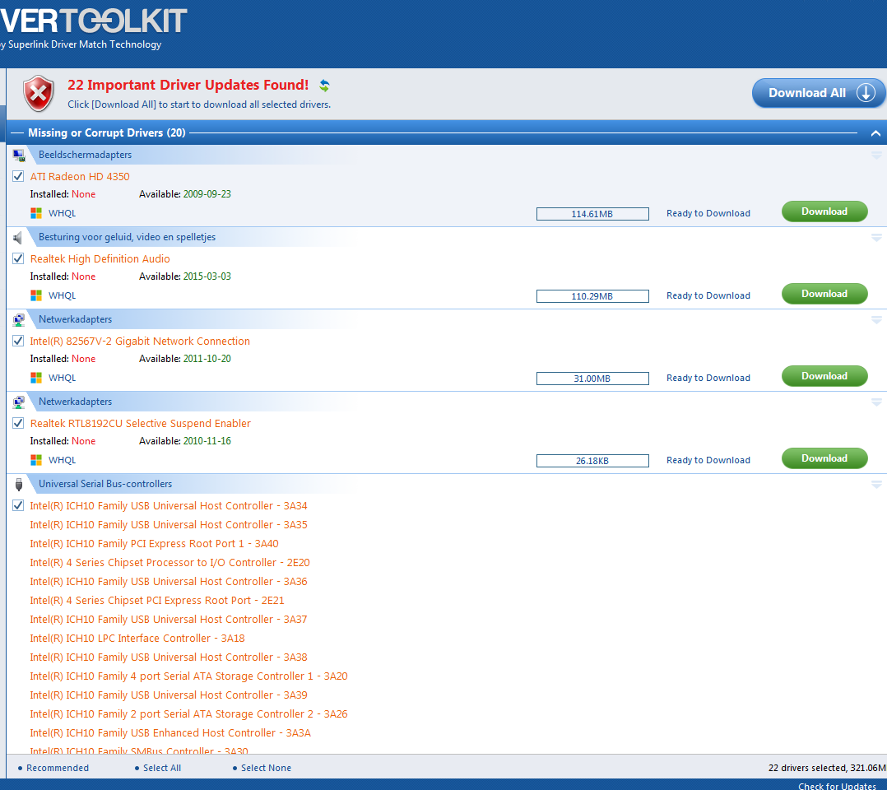Click network icon above Intel 82567V-2 entry
Image resolution: width=887 pixels, height=790 pixels.
(19, 320)
